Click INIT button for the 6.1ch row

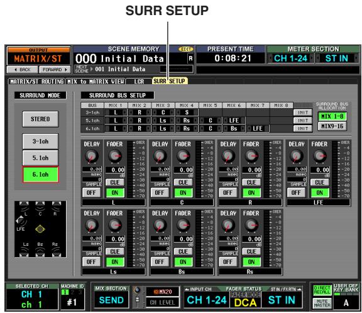pyautogui.click(x=303, y=129)
